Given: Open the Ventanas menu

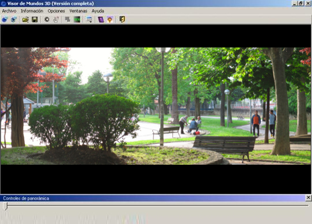Looking at the screenshot, I should click(x=78, y=11).
